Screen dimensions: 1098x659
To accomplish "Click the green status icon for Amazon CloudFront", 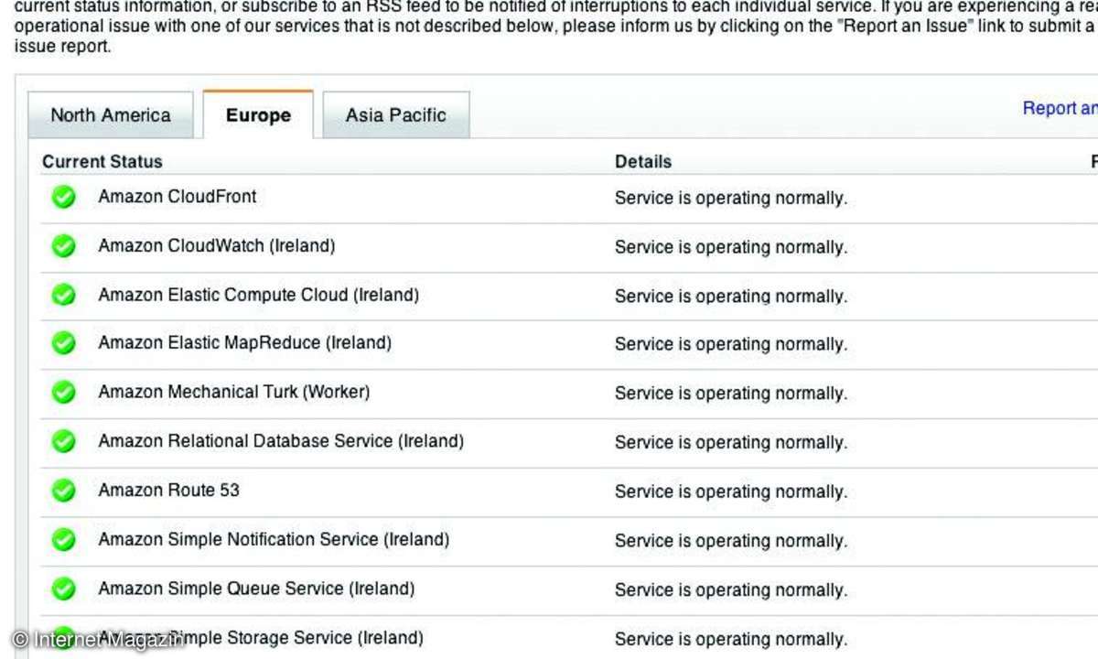I will click(63, 197).
